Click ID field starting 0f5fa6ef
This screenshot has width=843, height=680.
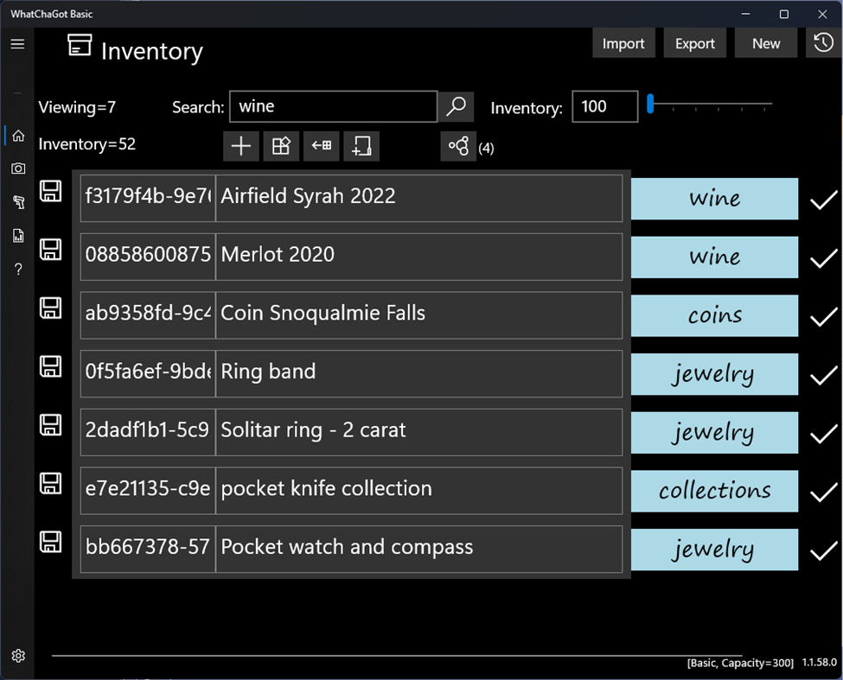[x=148, y=374]
